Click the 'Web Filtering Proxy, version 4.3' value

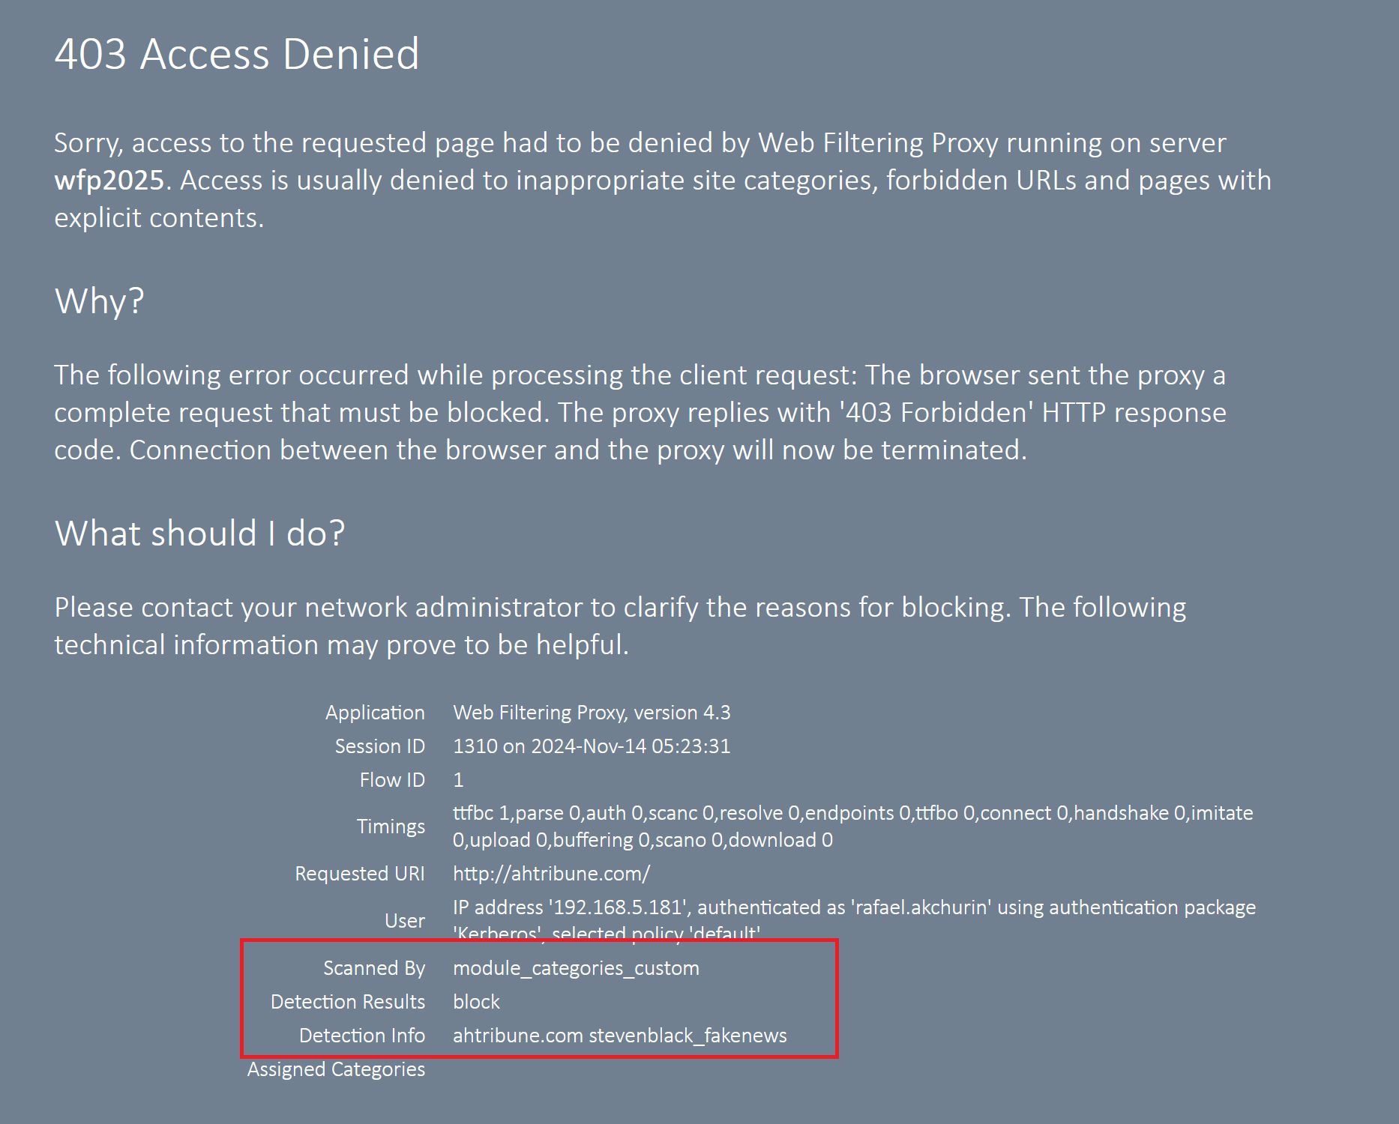coord(592,713)
